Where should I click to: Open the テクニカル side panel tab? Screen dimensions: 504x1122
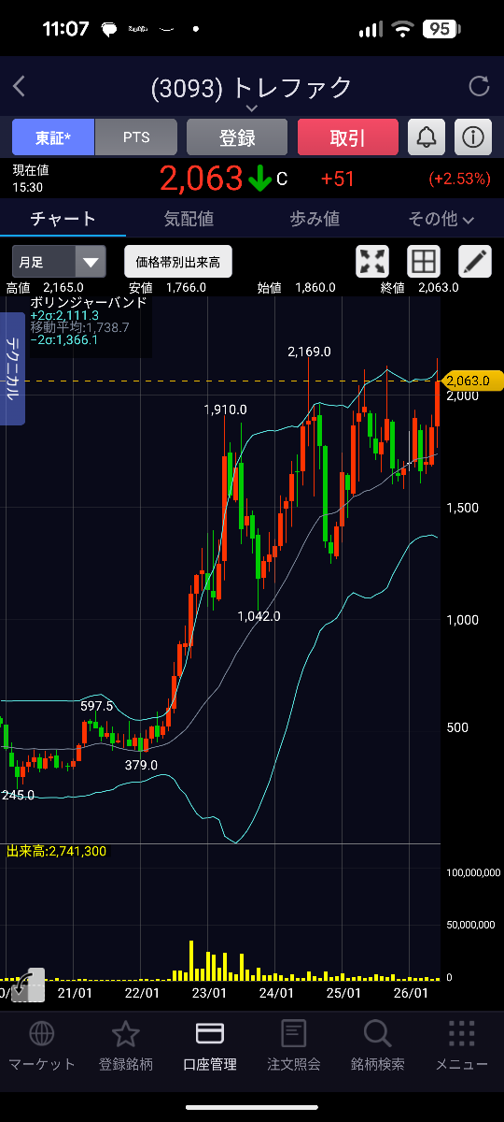[x=12, y=369]
